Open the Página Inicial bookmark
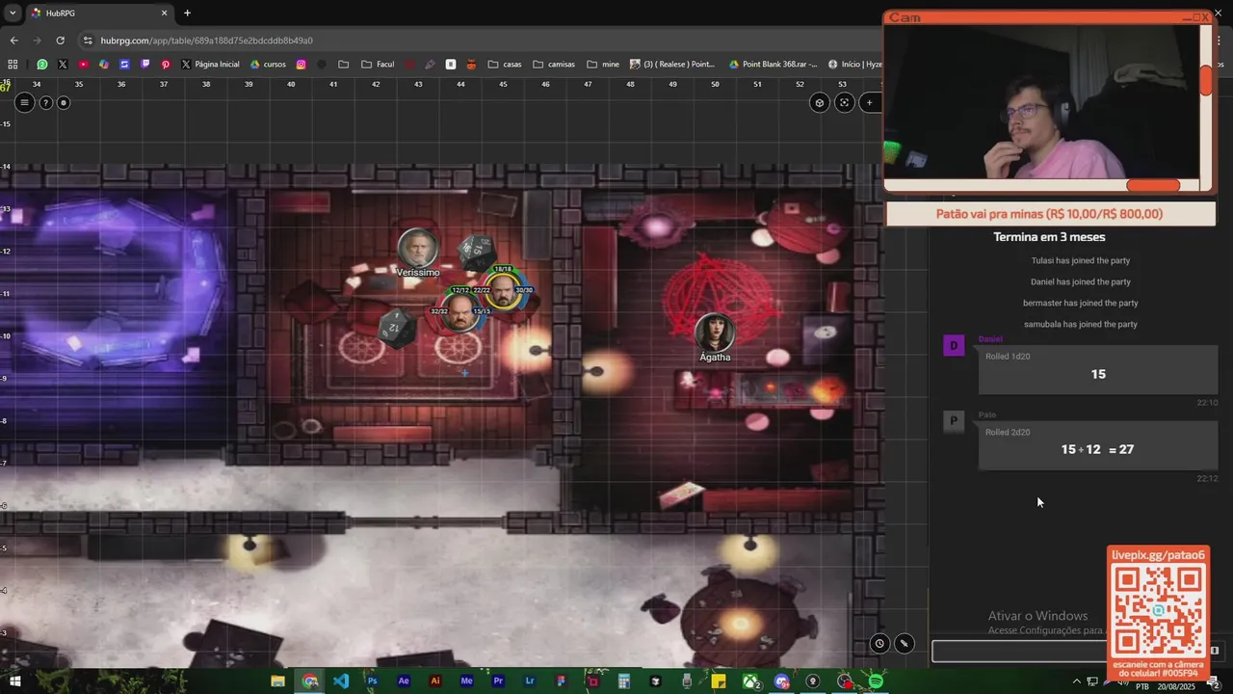Screen dimensions: 1233x694 tap(209, 65)
